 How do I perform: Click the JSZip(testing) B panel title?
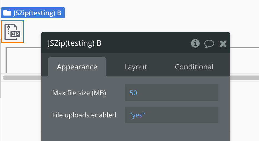pos(74,43)
